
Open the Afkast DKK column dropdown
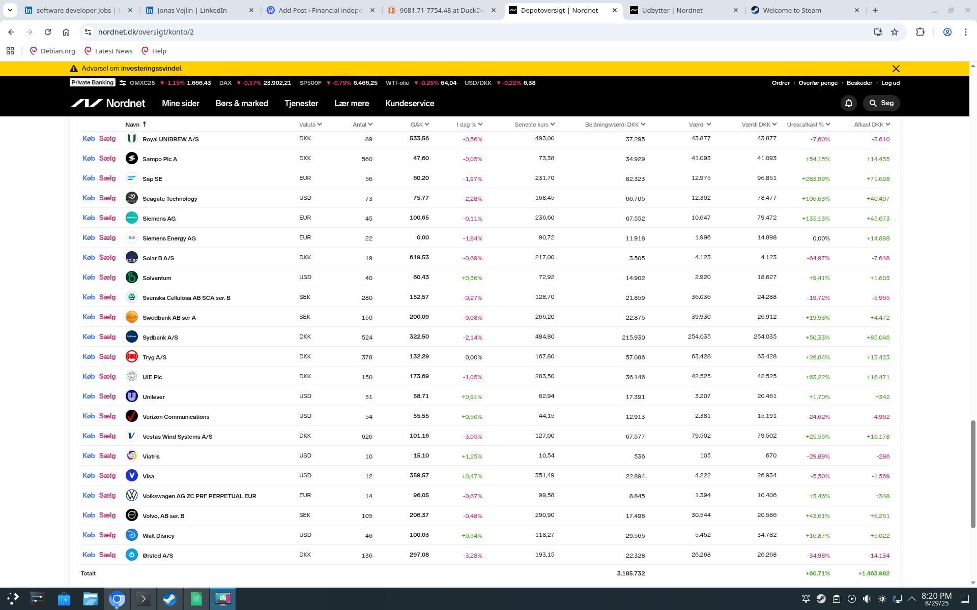pyautogui.click(x=872, y=125)
